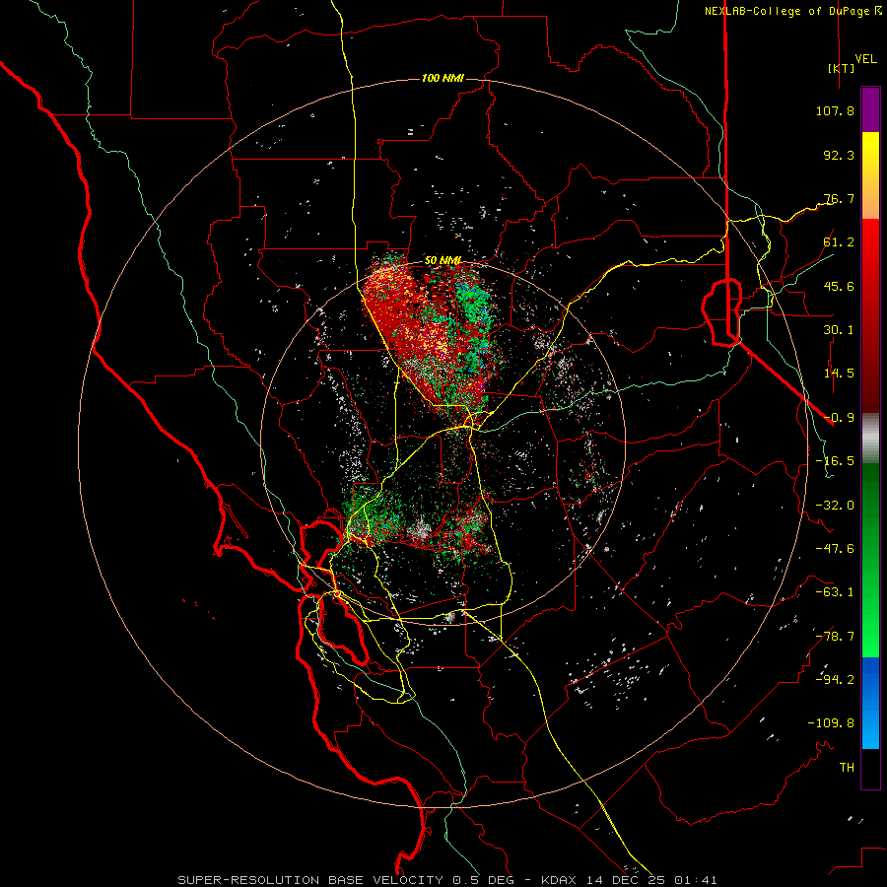Select the -109.8 legend value
The width and height of the screenshot is (887, 887).
click(831, 723)
